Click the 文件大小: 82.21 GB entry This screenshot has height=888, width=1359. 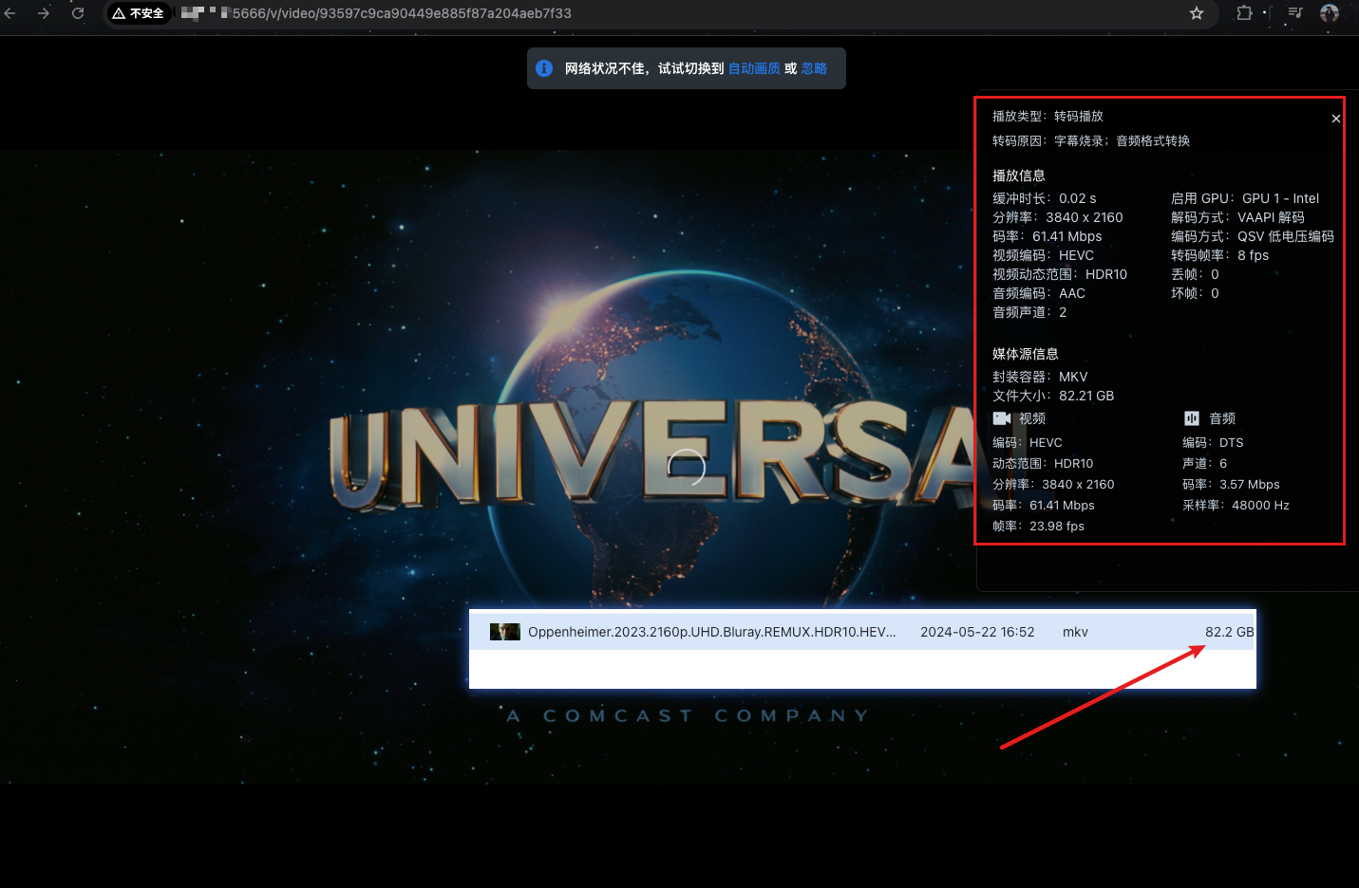click(1053, 396)
